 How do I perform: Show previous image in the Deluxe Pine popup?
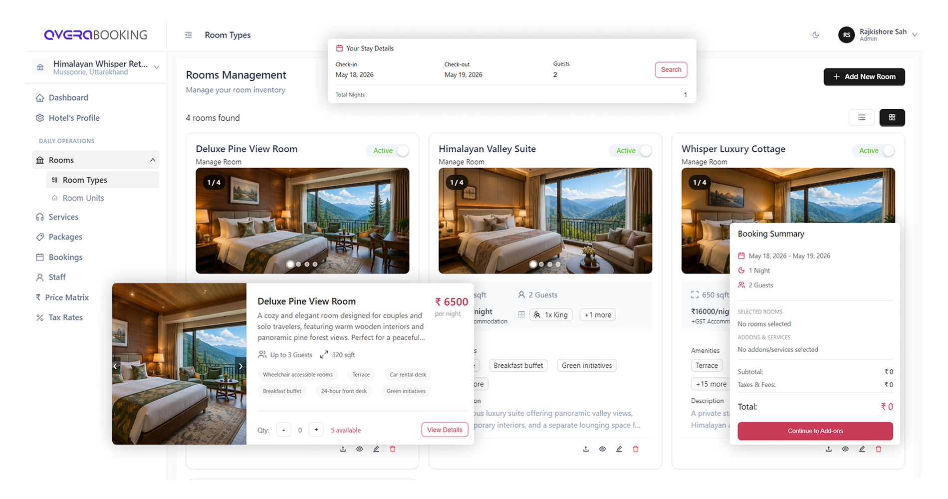pyautogui.click(x=116, y=366)
